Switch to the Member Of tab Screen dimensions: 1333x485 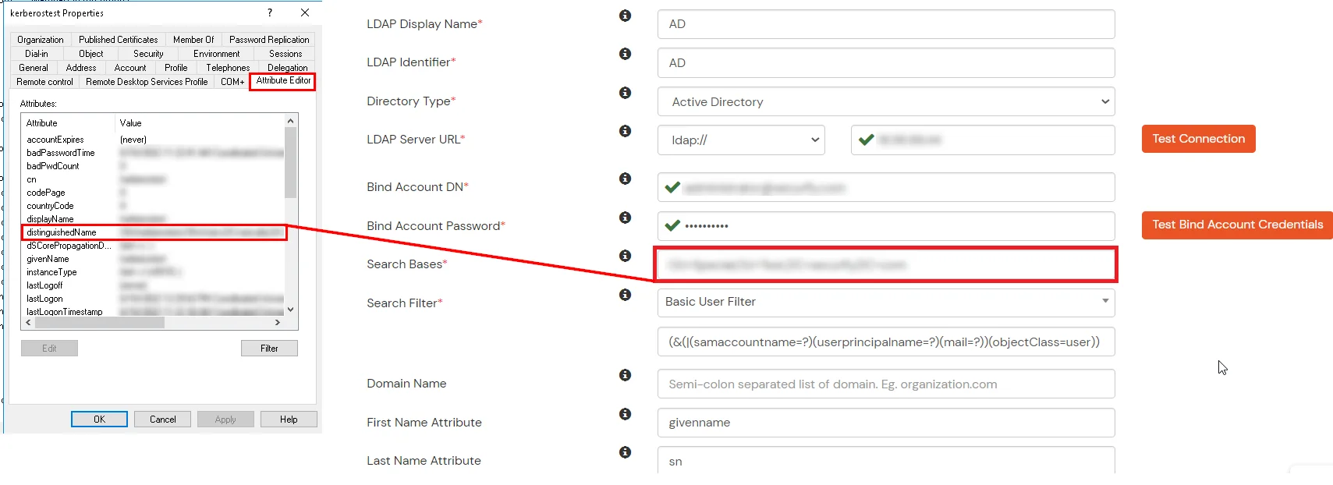click(193, 40)
